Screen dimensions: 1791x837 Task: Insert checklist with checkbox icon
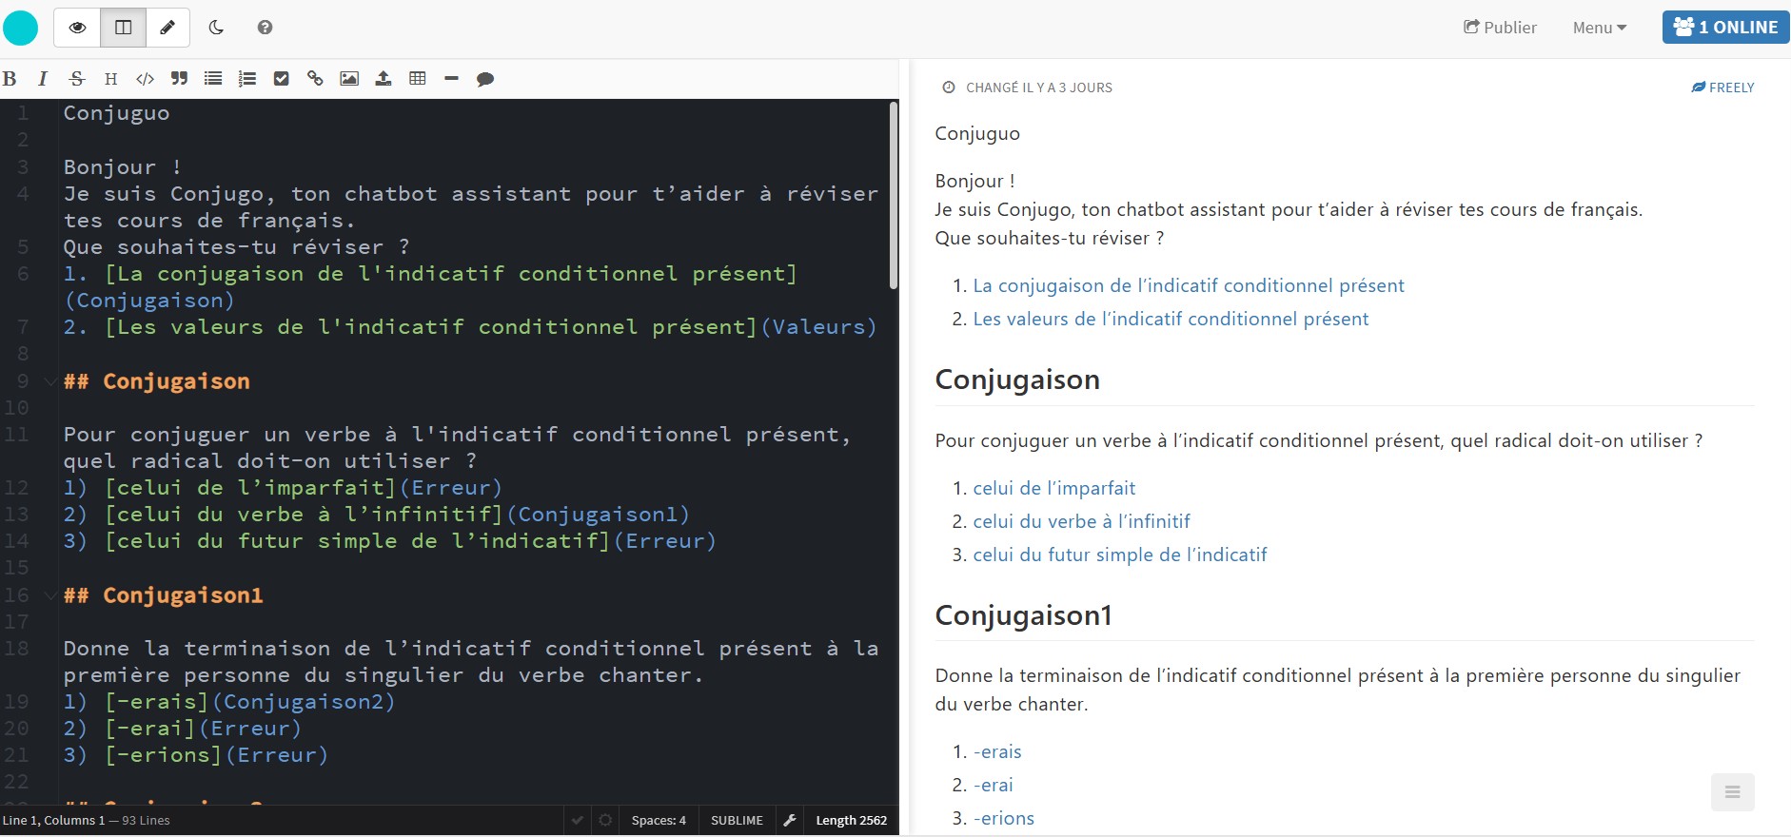(281, 79)
